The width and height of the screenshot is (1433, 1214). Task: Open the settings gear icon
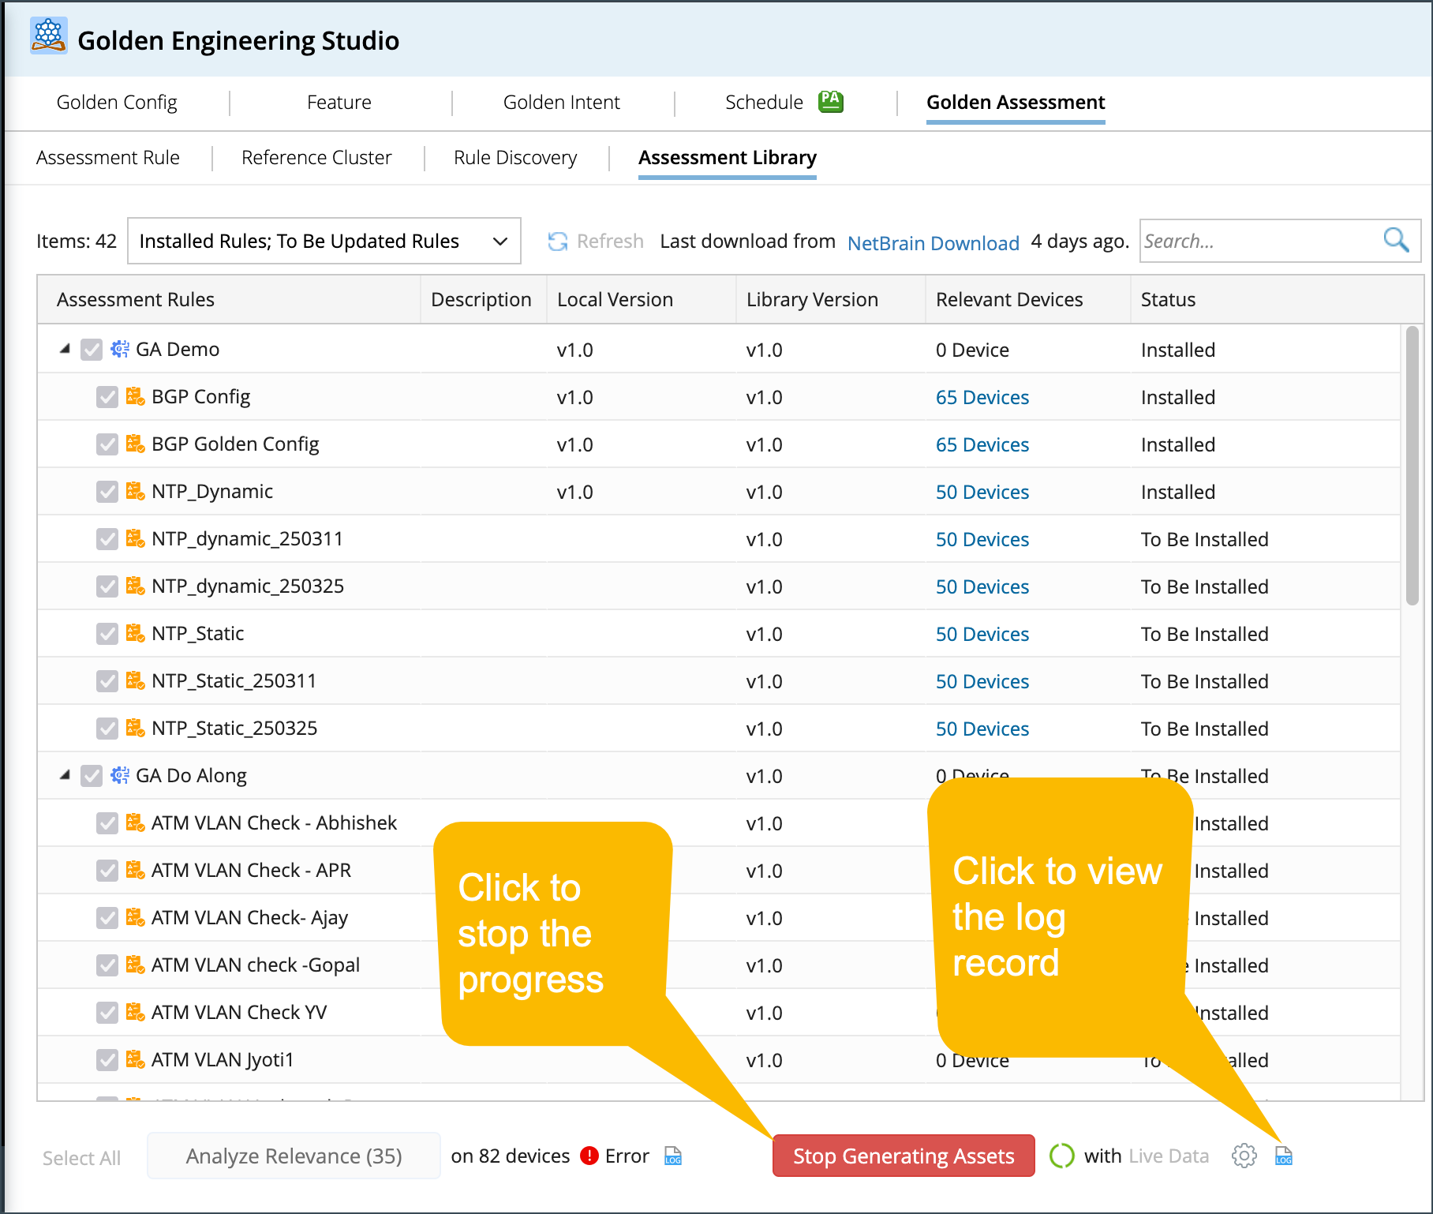[x=1244, y=1156]
